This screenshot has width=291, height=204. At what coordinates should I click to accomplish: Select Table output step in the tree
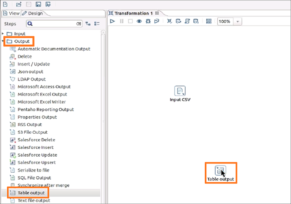pos(27,193)
